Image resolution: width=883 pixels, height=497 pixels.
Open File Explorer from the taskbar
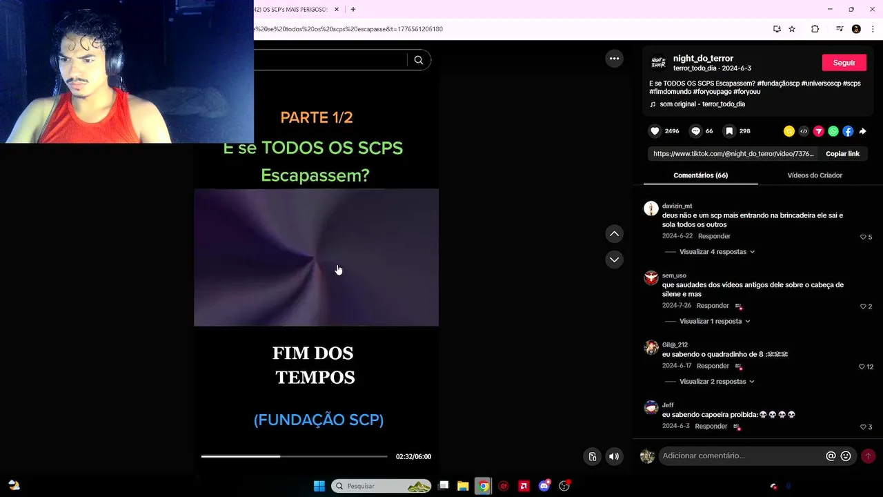[x=463, y=486]
